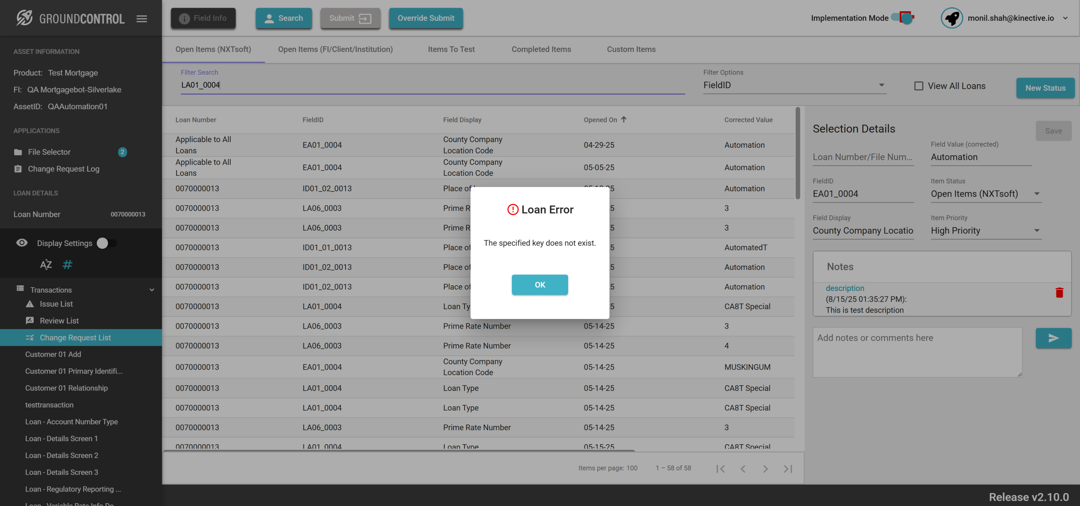Open the Filter Options FieldID dropdown
Screen dimensions: 1080x506
794,85
